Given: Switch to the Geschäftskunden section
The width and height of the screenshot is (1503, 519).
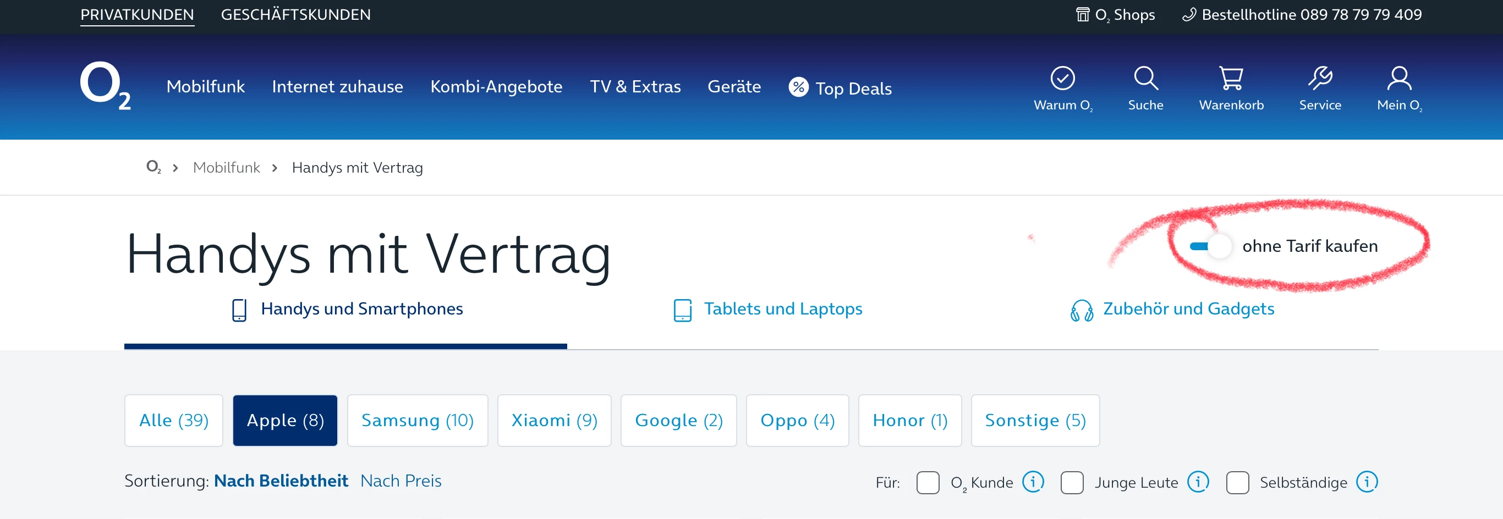Looking at the screenshot, I should pyautogui.click(x=295, y=15).
